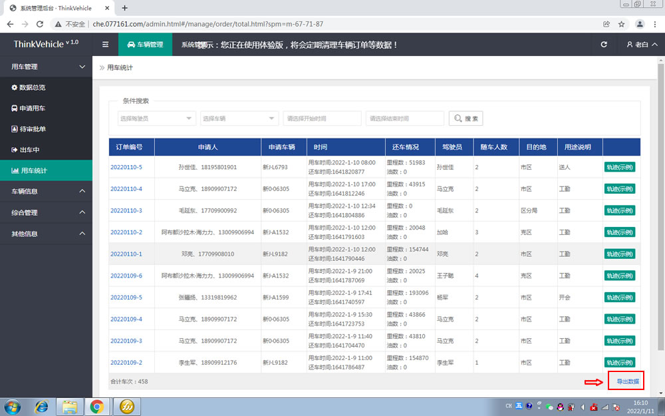
Task: Open order link 20220110-5
Action: pos(126,167)
